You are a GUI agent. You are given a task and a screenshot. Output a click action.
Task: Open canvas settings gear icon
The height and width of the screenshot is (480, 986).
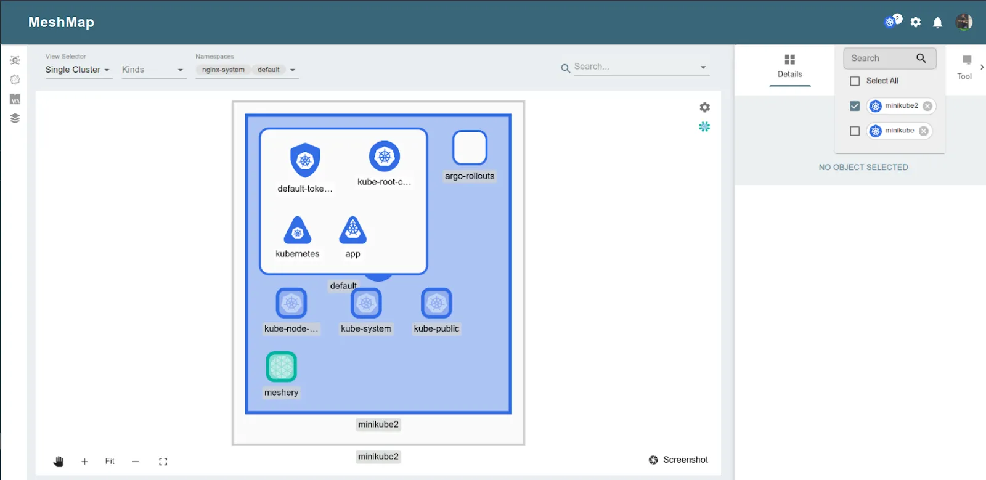(704, 107)
